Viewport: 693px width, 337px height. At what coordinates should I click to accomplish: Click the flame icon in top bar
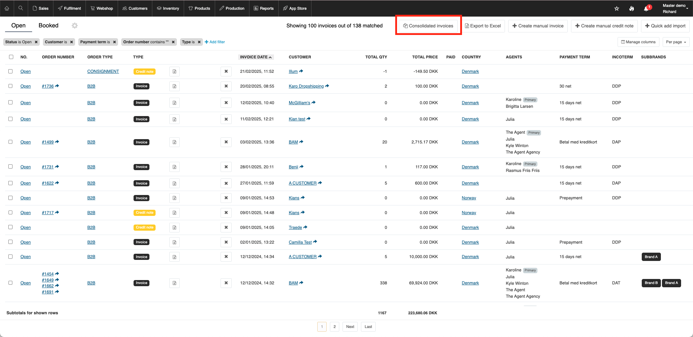pyautogui.click(x=631, y=9)
